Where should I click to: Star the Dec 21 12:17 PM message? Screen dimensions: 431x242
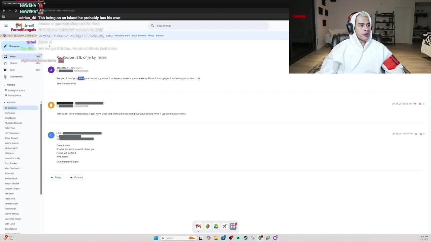tap(421, 134)
